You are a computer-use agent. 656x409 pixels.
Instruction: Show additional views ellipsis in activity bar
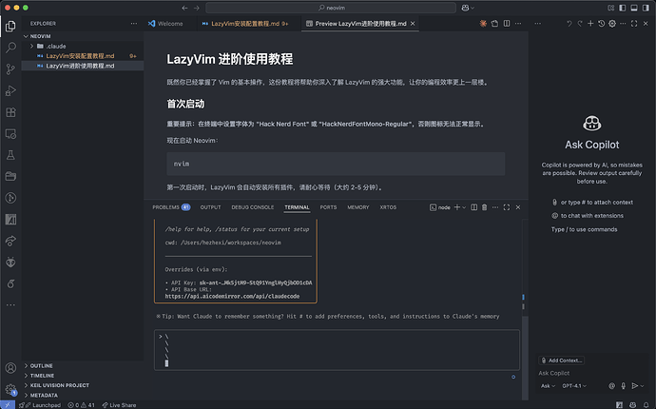[10, 304]
